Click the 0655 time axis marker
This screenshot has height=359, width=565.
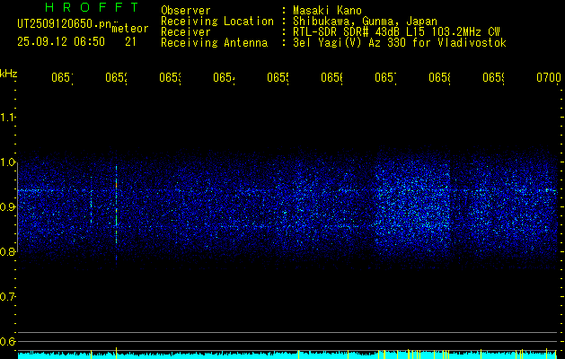click(x=278, y=77)
